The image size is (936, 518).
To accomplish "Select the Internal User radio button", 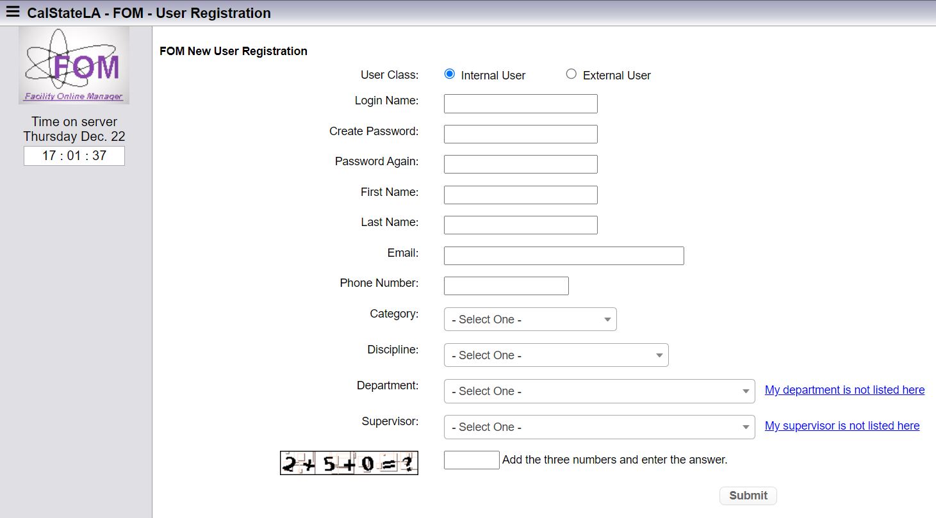I will click(449, 74).
